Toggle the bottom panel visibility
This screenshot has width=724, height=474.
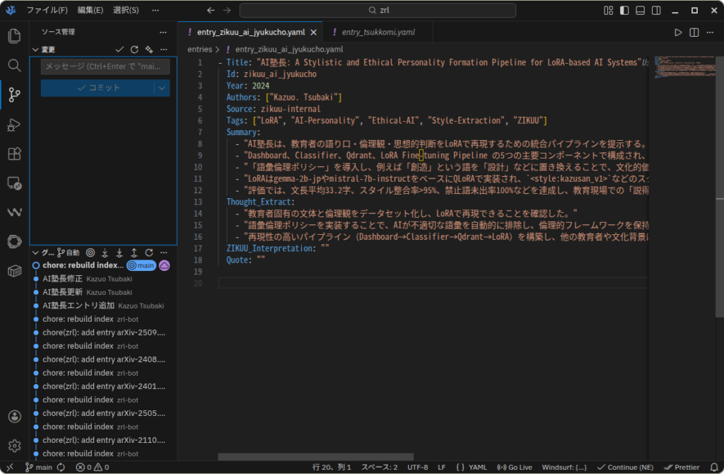coord(639,11)
